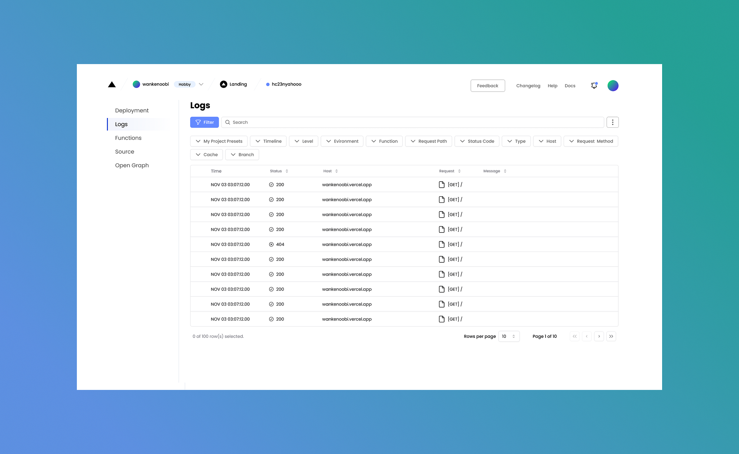Change rows per page selector
This screenshot has height=454, width=739.
click(509, 336)
